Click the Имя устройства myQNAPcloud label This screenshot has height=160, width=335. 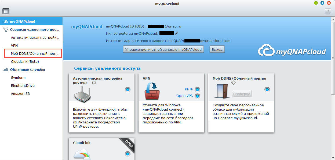coord(132,33)
